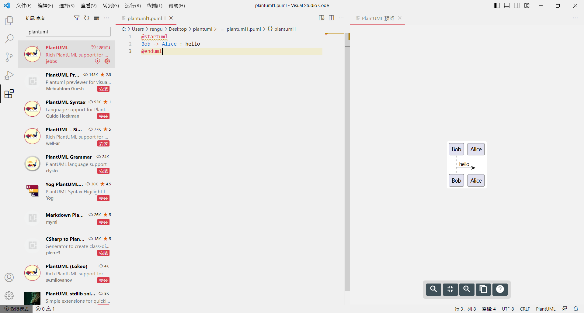Open the 查看(V) menu

point(89,5)
